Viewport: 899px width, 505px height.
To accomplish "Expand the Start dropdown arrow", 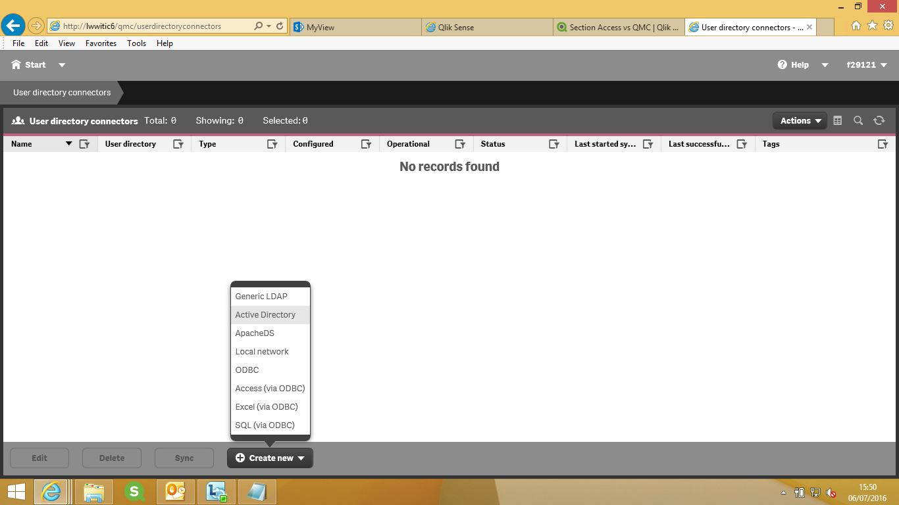I will tap(62, 65).
